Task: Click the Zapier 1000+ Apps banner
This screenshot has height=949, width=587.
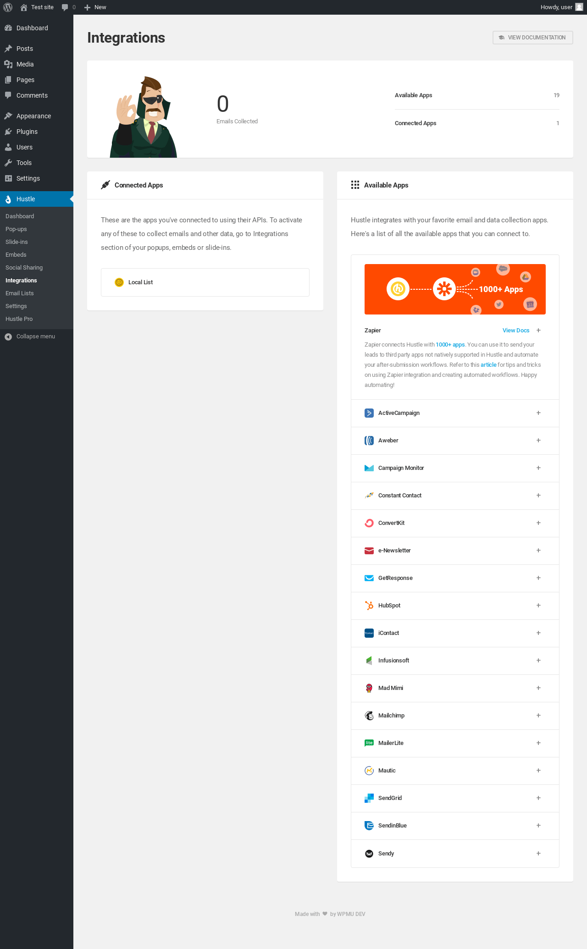Action: pos(455,289)
